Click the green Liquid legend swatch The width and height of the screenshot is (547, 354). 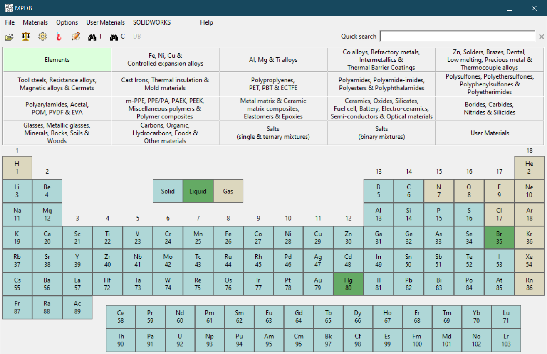[x=198, y=191]
